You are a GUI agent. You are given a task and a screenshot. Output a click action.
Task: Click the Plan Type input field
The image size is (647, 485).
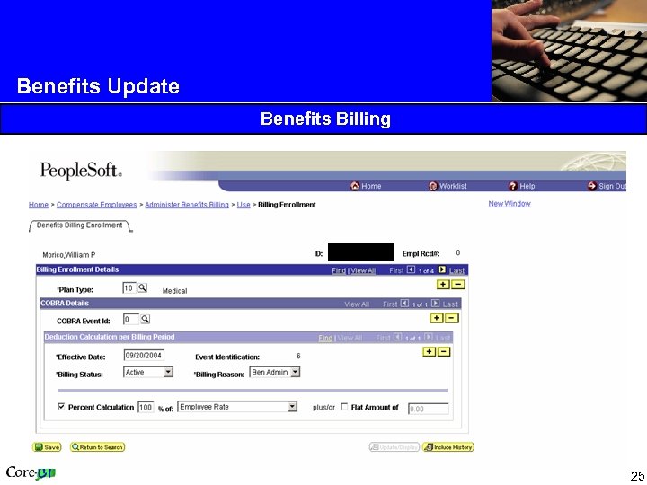pyautogui.click(x=129, y=288)
